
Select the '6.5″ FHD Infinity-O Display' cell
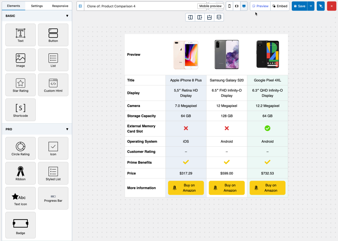pos(226,93)
